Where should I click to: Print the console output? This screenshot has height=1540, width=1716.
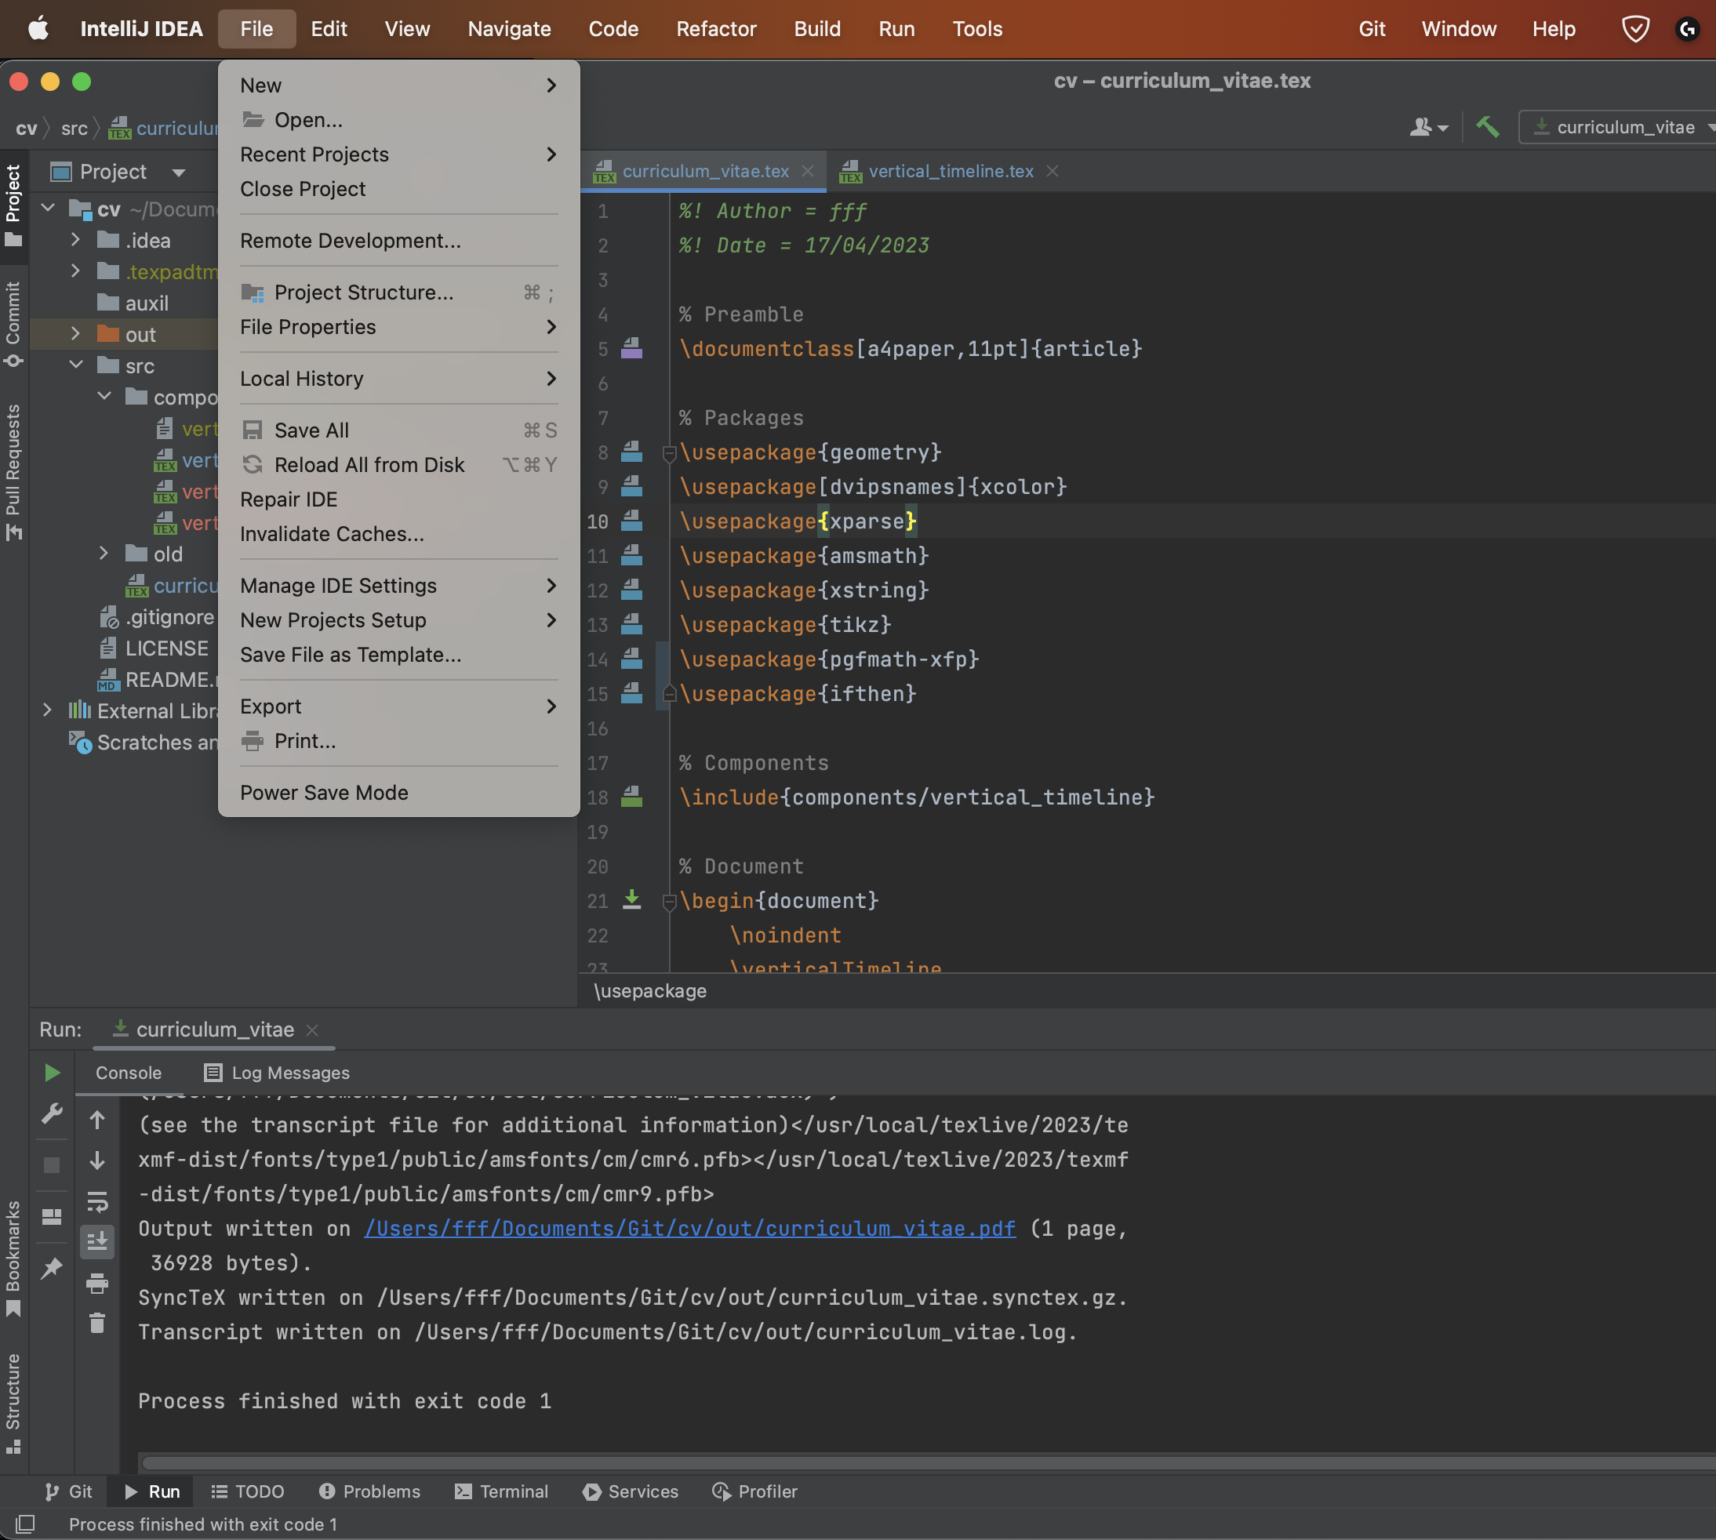pyautogui.click(x=97, y=1283)
